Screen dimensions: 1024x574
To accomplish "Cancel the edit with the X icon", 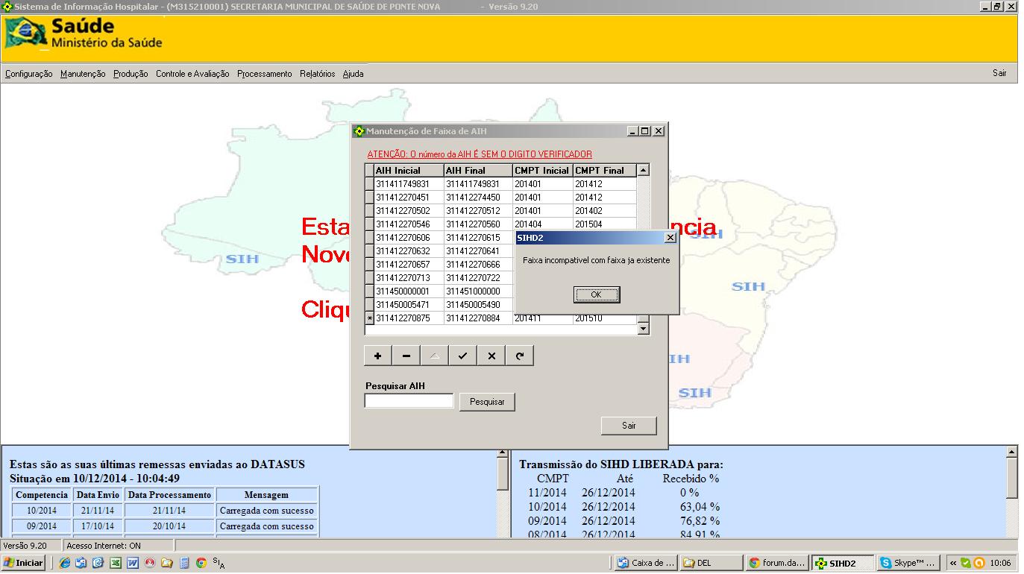I will click(491, 356).
